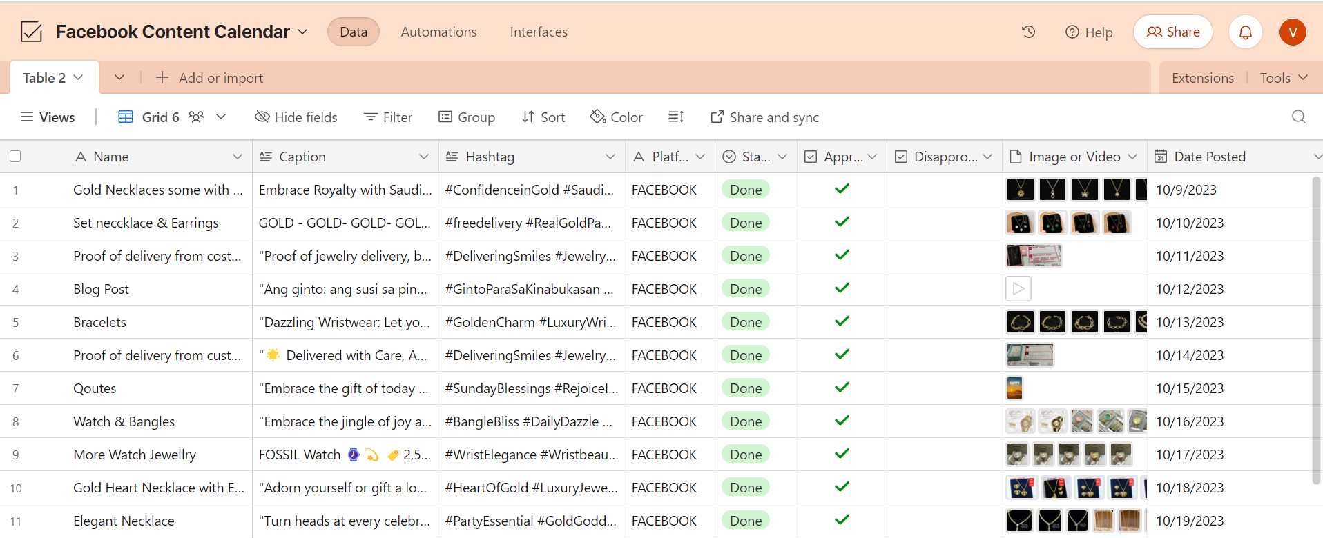This screenshot has width=1323, height=538.
Task: Click the Done status tag for Qoutes
Action: pos(746,388)
